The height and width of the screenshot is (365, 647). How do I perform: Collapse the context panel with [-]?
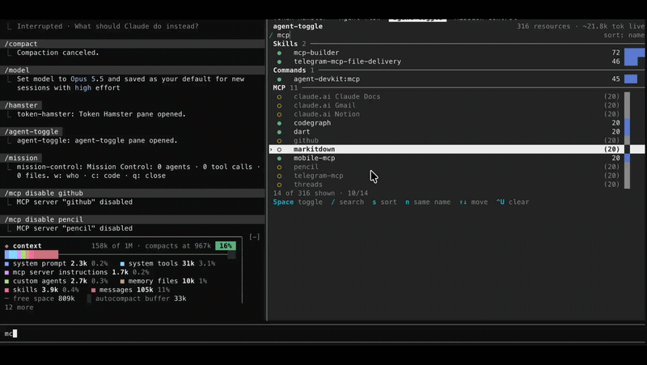coord(255,236)
